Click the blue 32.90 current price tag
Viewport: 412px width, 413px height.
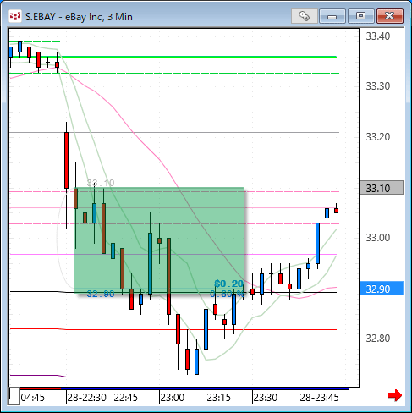[x=382, y=289]
